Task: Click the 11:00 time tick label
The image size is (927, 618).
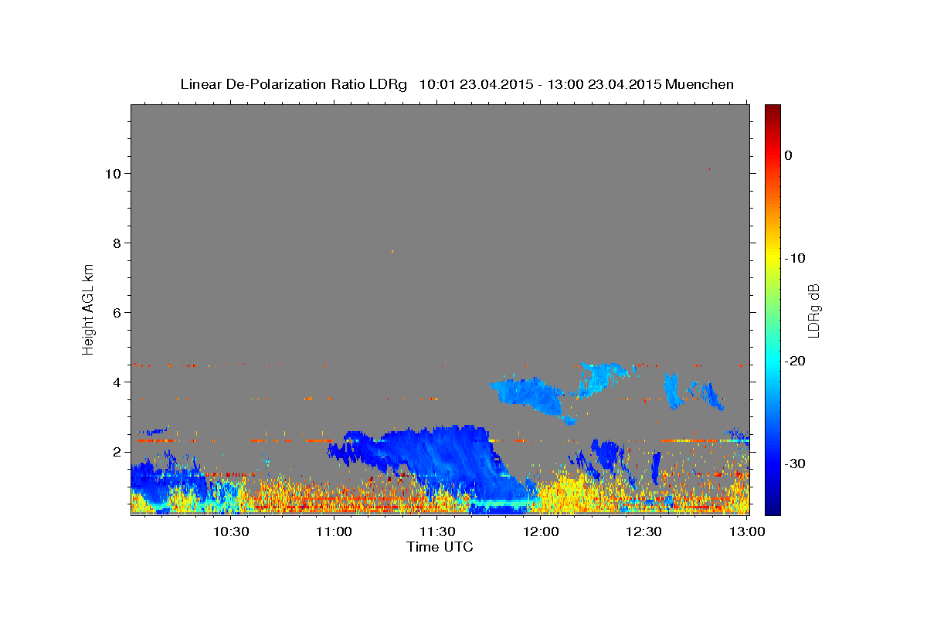Action: coord(334,532)
